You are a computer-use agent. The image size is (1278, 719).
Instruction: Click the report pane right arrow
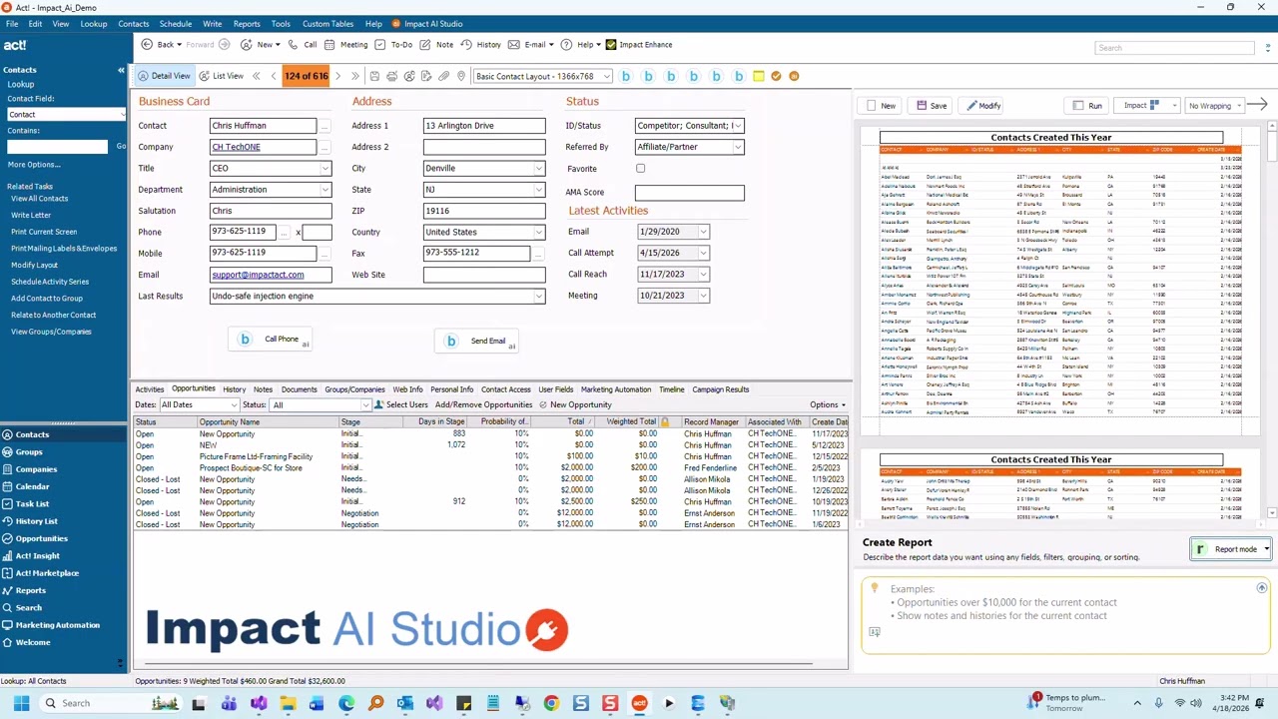1256,105
